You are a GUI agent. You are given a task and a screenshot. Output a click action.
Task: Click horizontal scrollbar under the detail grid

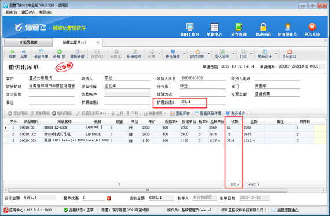(x=148, y=191)
